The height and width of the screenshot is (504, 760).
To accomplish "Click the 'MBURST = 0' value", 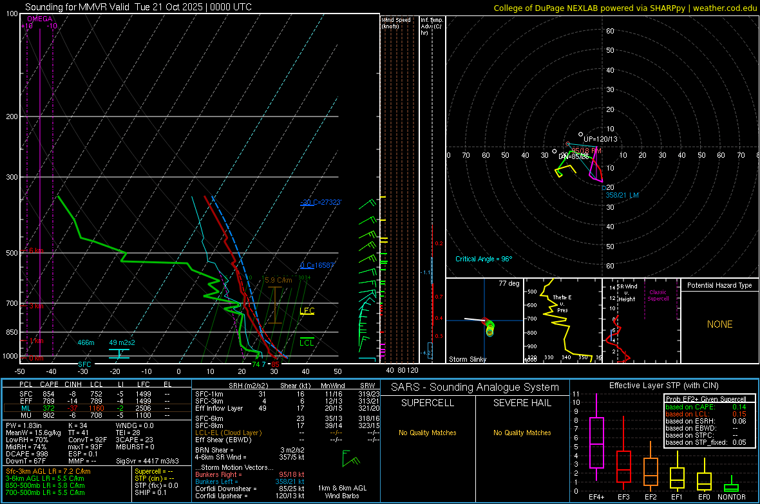I will [135, 447].
